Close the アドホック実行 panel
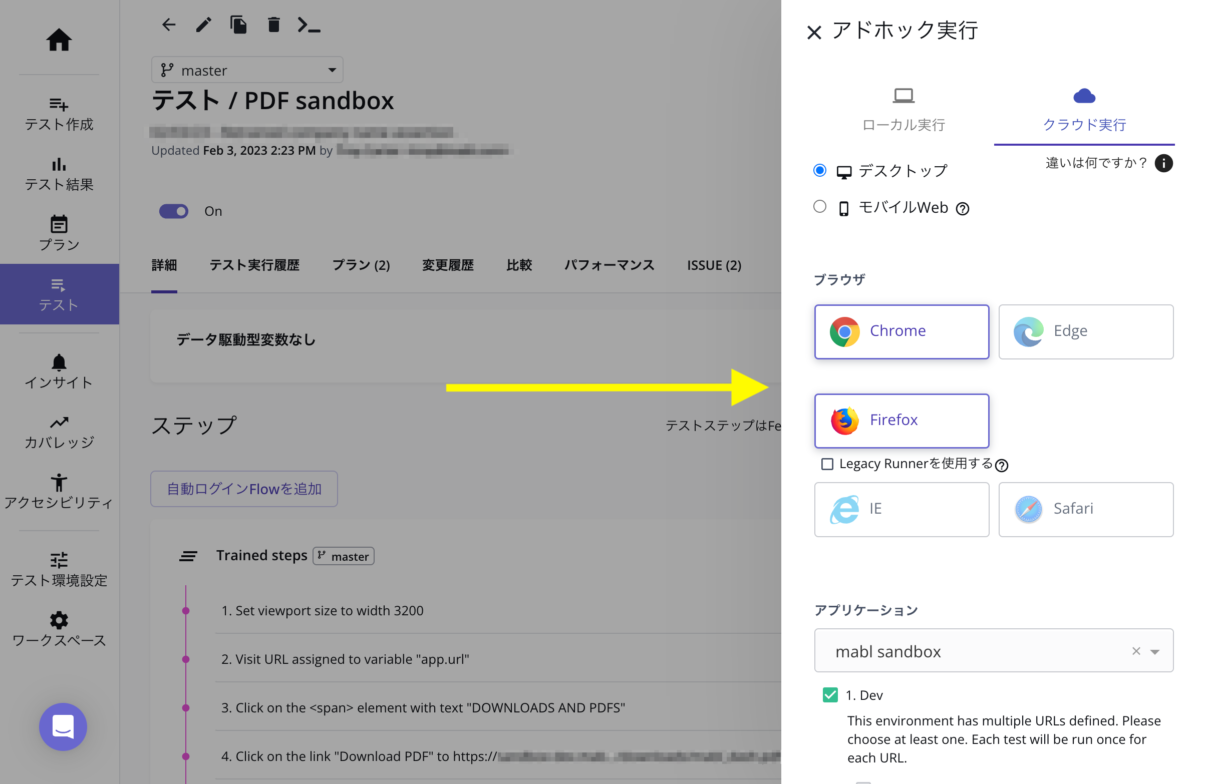The width and height of the screenshot is (1205, 784). (814, 33)
